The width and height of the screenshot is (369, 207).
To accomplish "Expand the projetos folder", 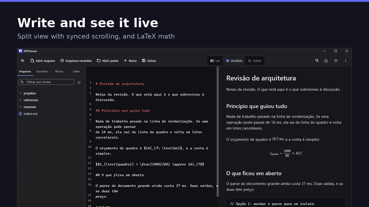I will (x=30, y=93).
